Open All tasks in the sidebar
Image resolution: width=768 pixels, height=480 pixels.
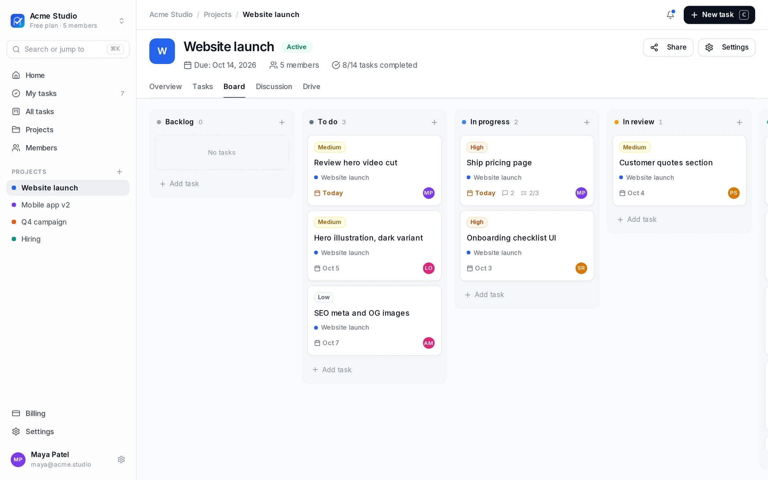coord(68,112)
